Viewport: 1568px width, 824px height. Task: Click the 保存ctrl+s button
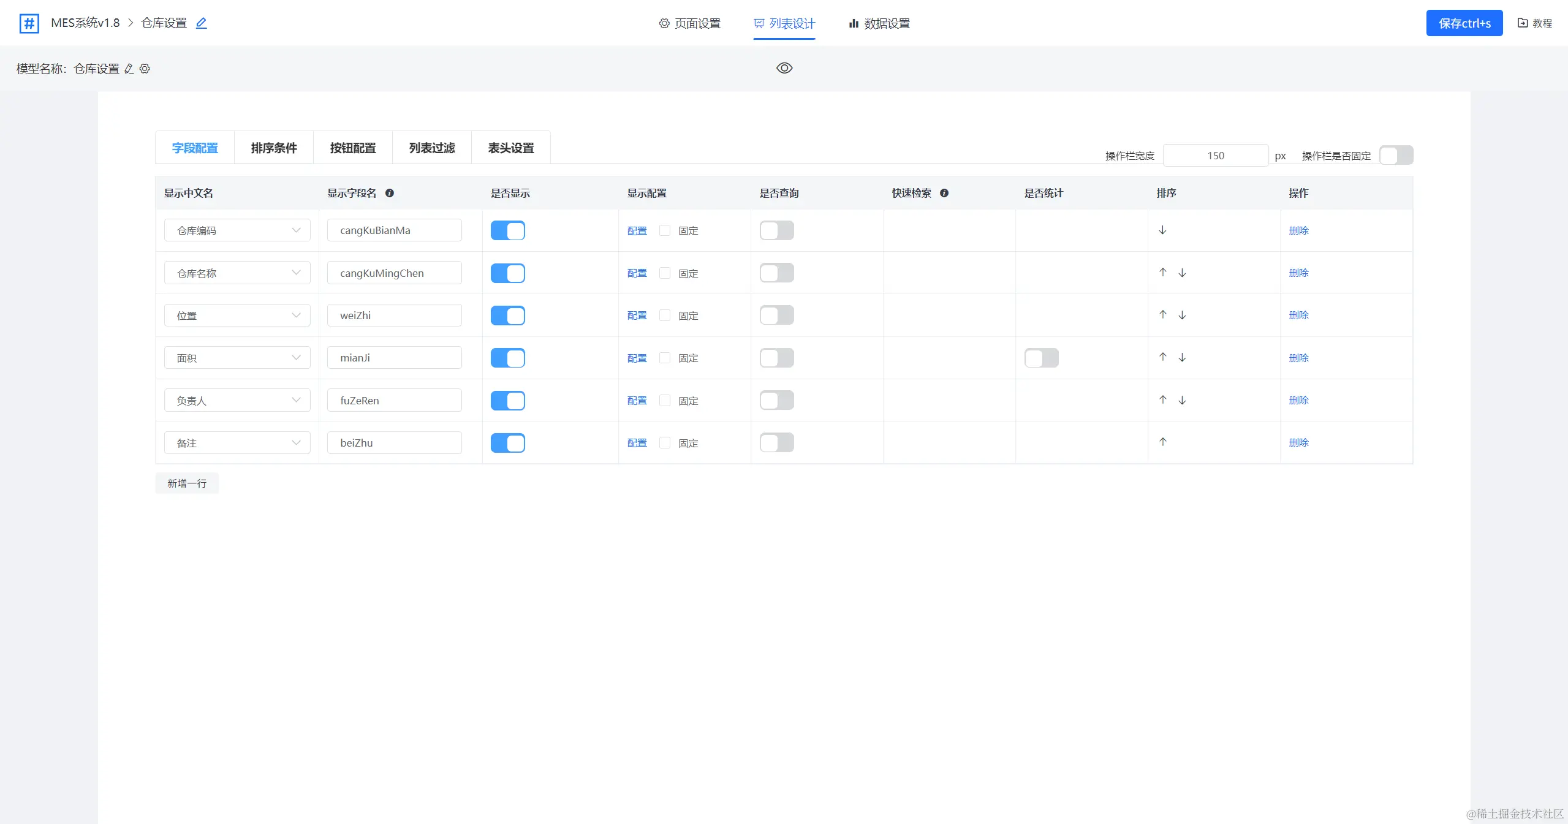[1464, 23]
